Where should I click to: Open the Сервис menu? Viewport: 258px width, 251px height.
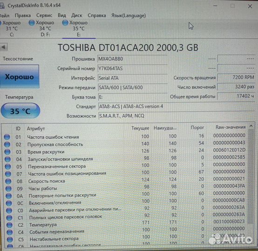(x=44, y=15)
